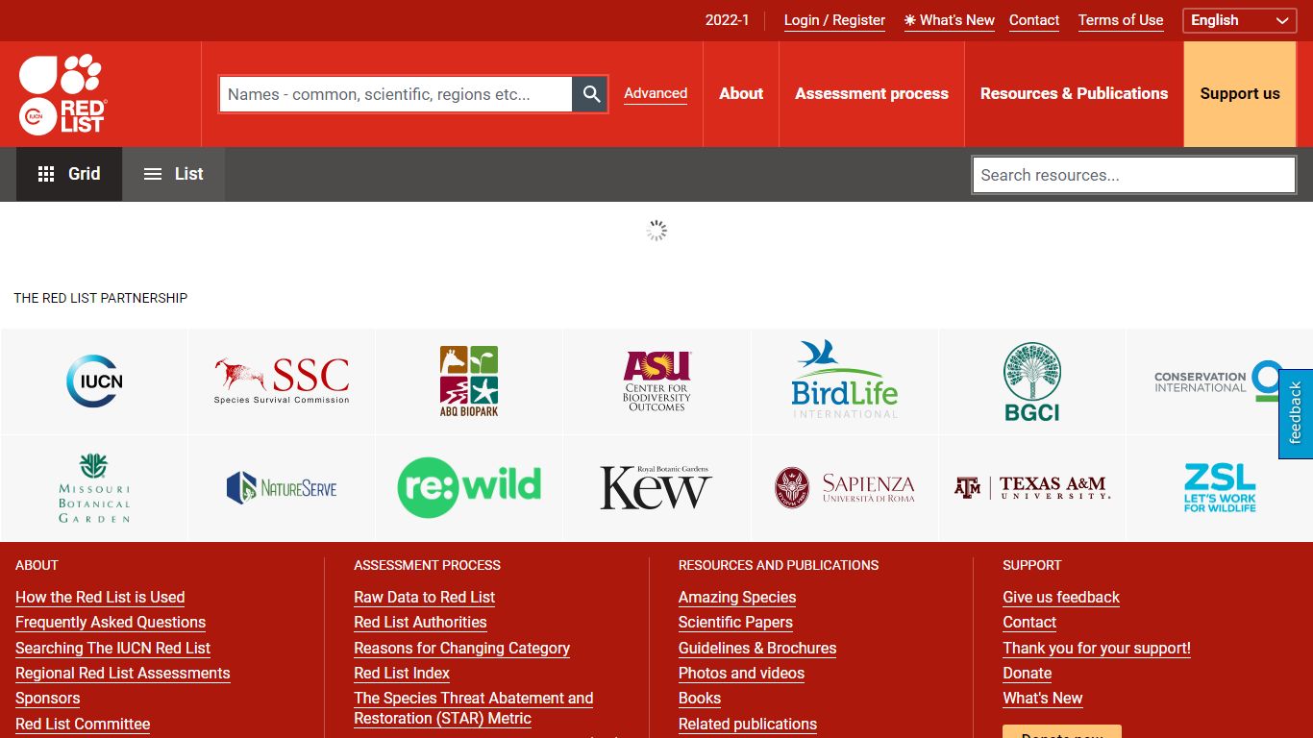1313x738 pixels.
Task: Click the Advanced search link
Action: [656, 93]
